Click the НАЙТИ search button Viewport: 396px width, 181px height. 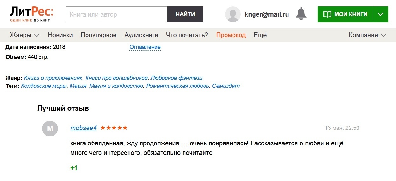pos(185,14)
